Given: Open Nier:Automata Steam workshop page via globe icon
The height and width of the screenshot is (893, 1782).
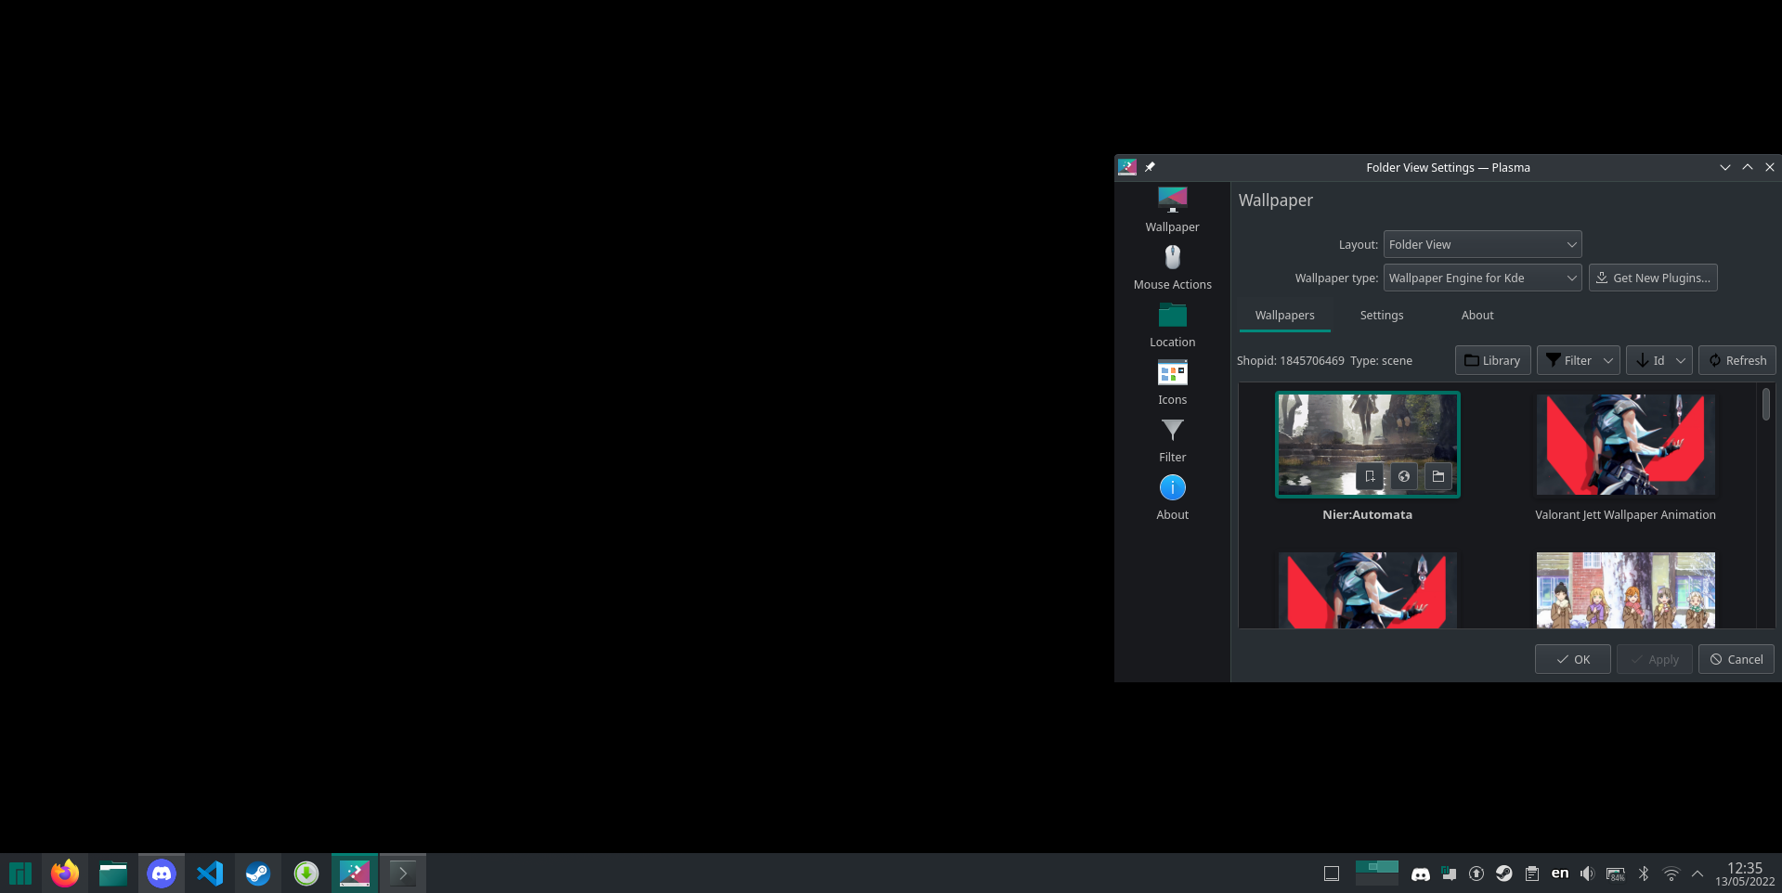Looking at the screenshot, I should tap(1403, 476).
